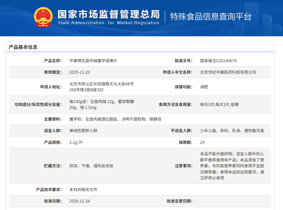Click the storage method 阴凉、干燥、通风处存放
This screenshot has width=283, height=210.
[x=91, y=166]
